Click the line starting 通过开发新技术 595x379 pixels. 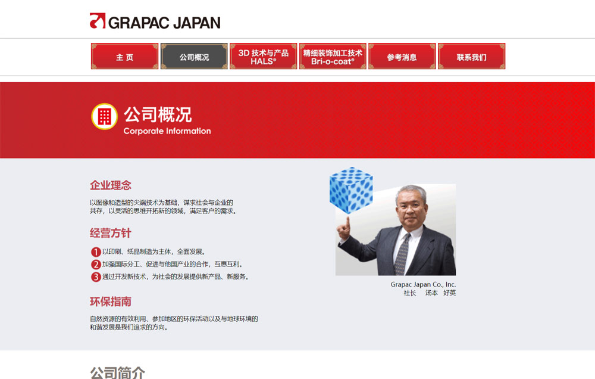tap(176, 277)
